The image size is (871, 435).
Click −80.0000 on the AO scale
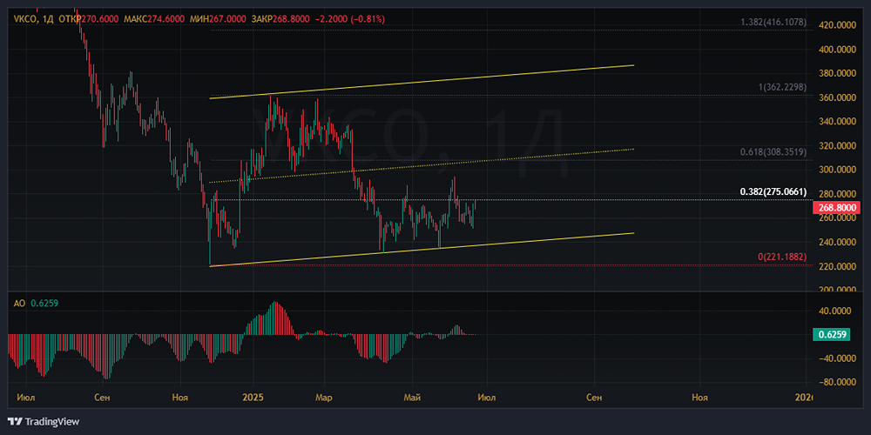(x=836, y=382)
